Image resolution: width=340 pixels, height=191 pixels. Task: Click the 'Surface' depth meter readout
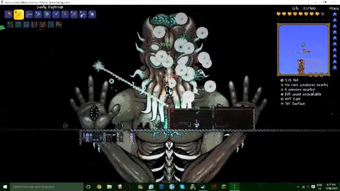click(x=295, y=103)
